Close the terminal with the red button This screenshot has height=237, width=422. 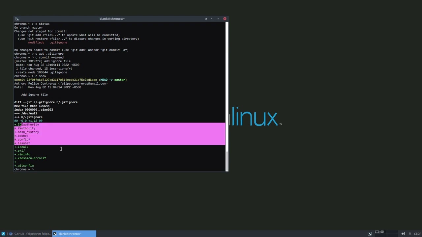point(225,19)
